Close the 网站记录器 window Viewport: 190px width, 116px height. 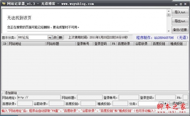(x=185, y=4)
